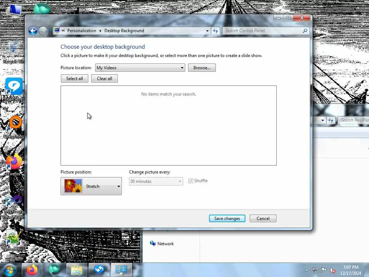Open the Picture position Stretch dropdown
This screenshot has height=277, width=369.
pyautogui.click(x=91, y=186)
